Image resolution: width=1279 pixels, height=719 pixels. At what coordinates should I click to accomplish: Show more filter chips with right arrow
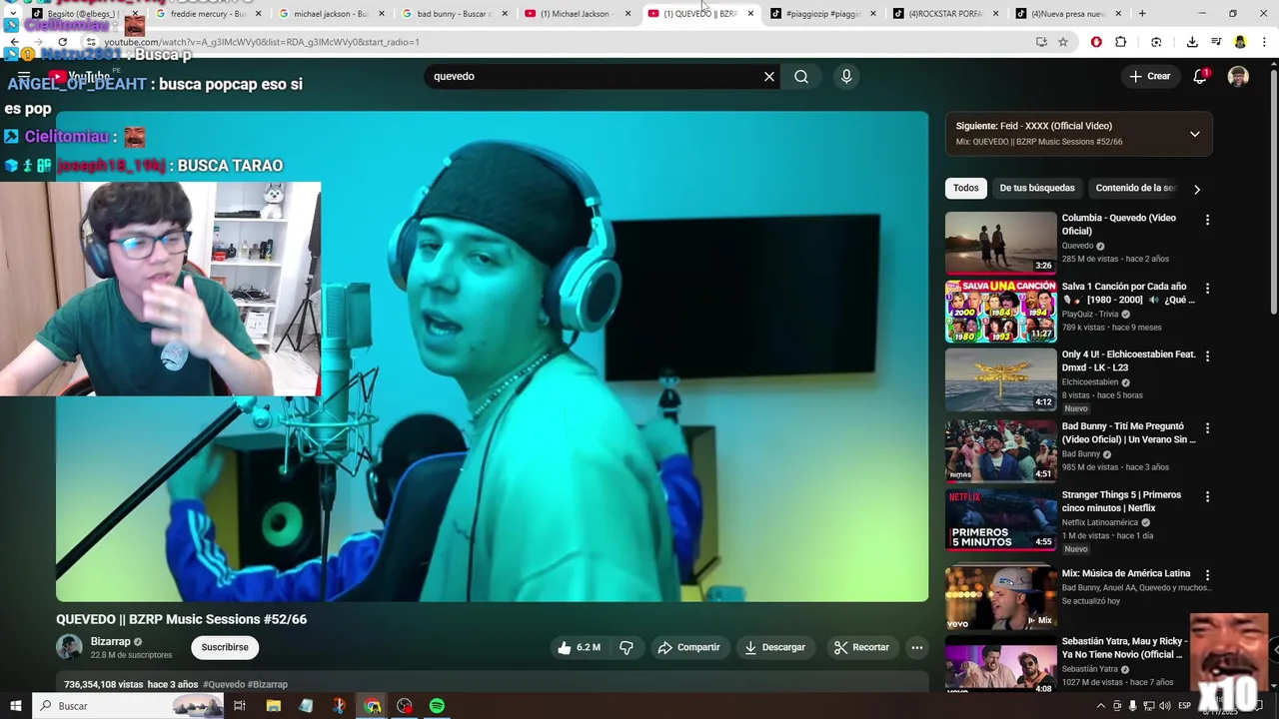(1196, 189)
